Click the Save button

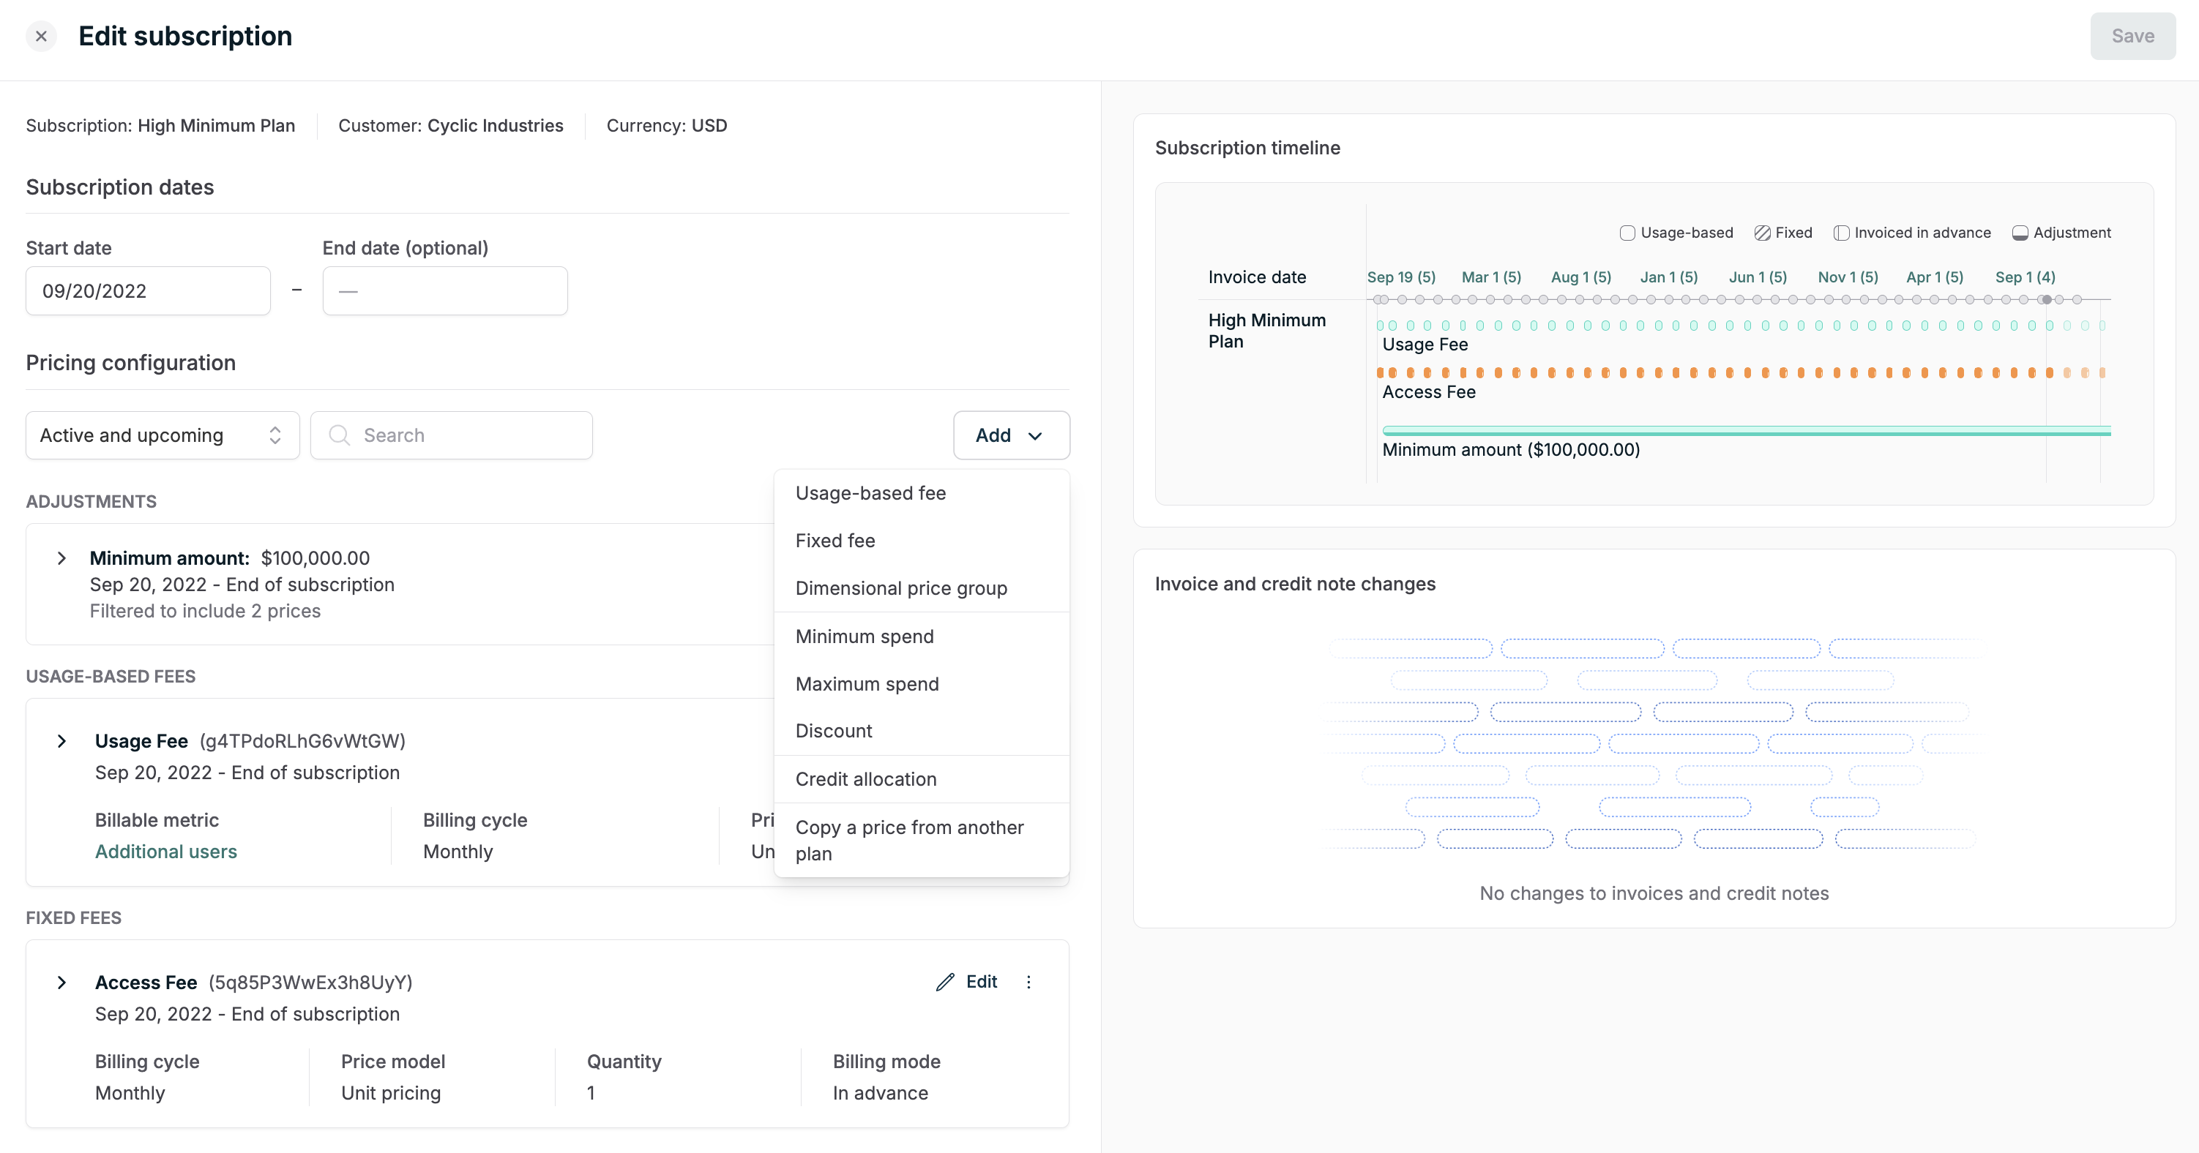2132,37
